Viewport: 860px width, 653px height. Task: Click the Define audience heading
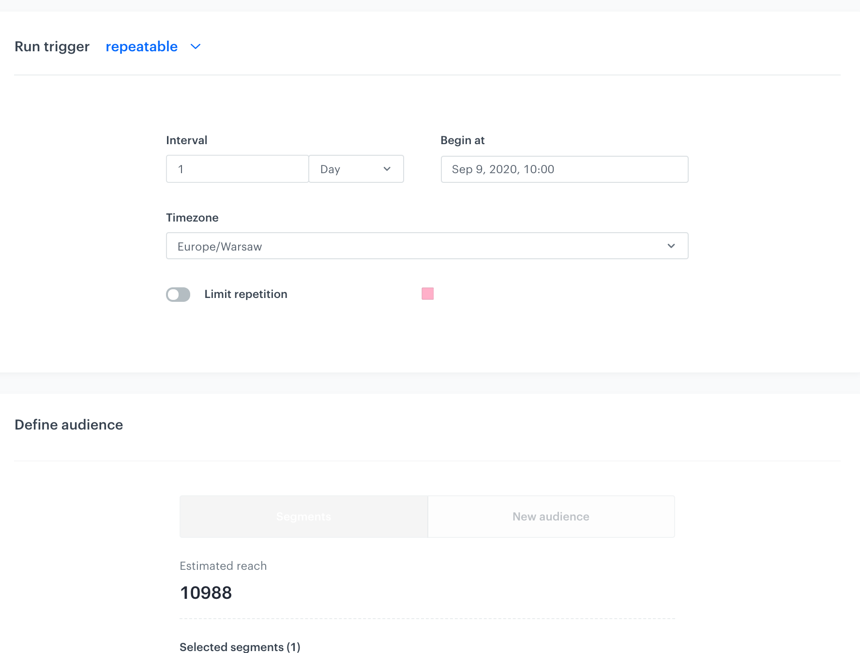tap(68, 425)
